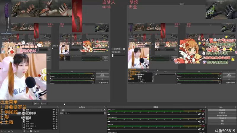237x133 pixels.
Task: Undock the 转场特效 panel at the bottom
Action: coord(105,107)
